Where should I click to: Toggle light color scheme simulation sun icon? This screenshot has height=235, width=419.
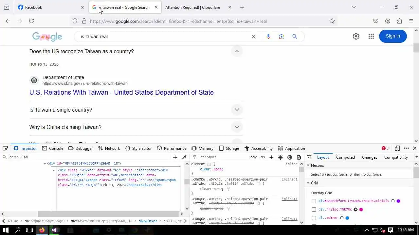(281, 157)
